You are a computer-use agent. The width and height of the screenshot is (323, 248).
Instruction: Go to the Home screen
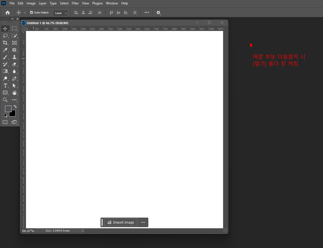(8, 13)
